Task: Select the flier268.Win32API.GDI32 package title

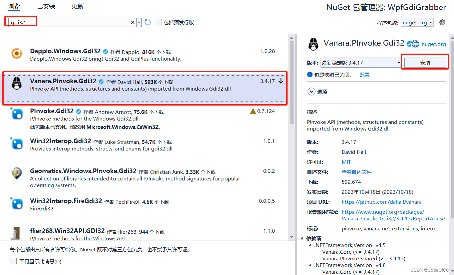Action: click(67, 231)
